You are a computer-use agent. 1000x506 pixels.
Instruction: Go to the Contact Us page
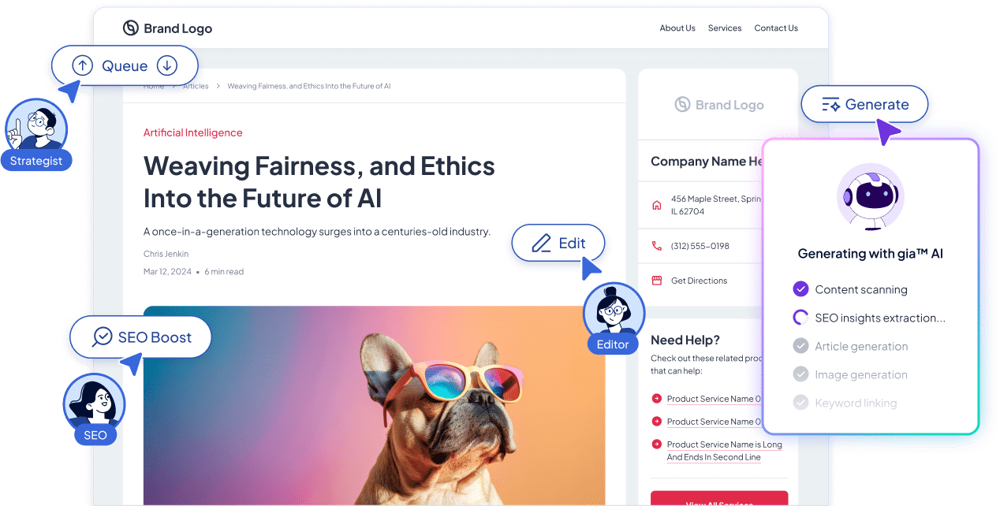point(776,28)
